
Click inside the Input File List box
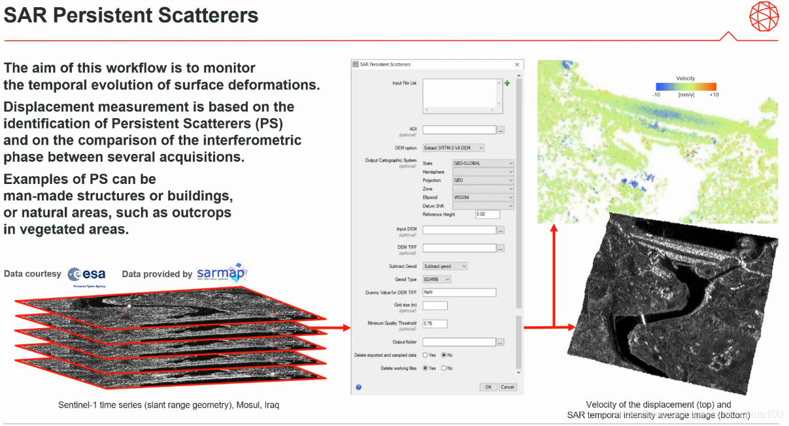tap(459, 93)
